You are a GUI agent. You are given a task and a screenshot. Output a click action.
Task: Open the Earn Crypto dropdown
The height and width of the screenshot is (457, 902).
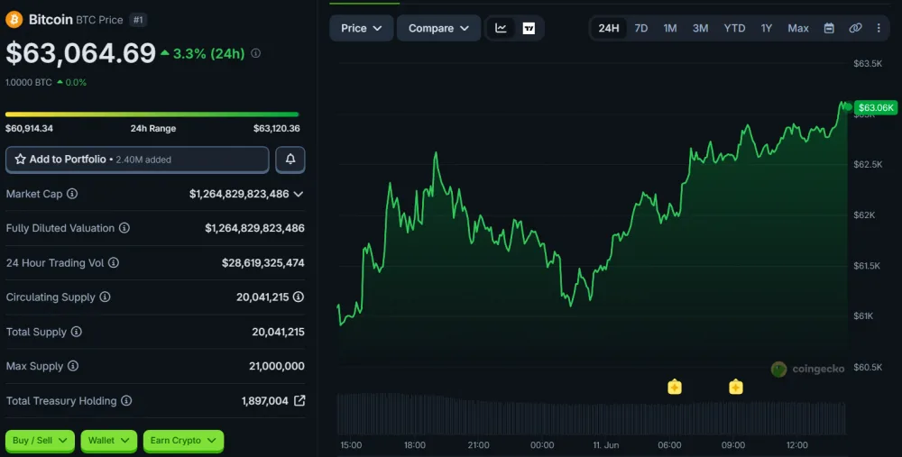(183, 441)
